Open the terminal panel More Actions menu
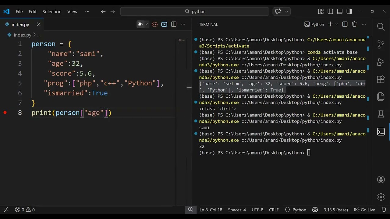This screenshot has width=390, height=219. [x=364, y=24]
